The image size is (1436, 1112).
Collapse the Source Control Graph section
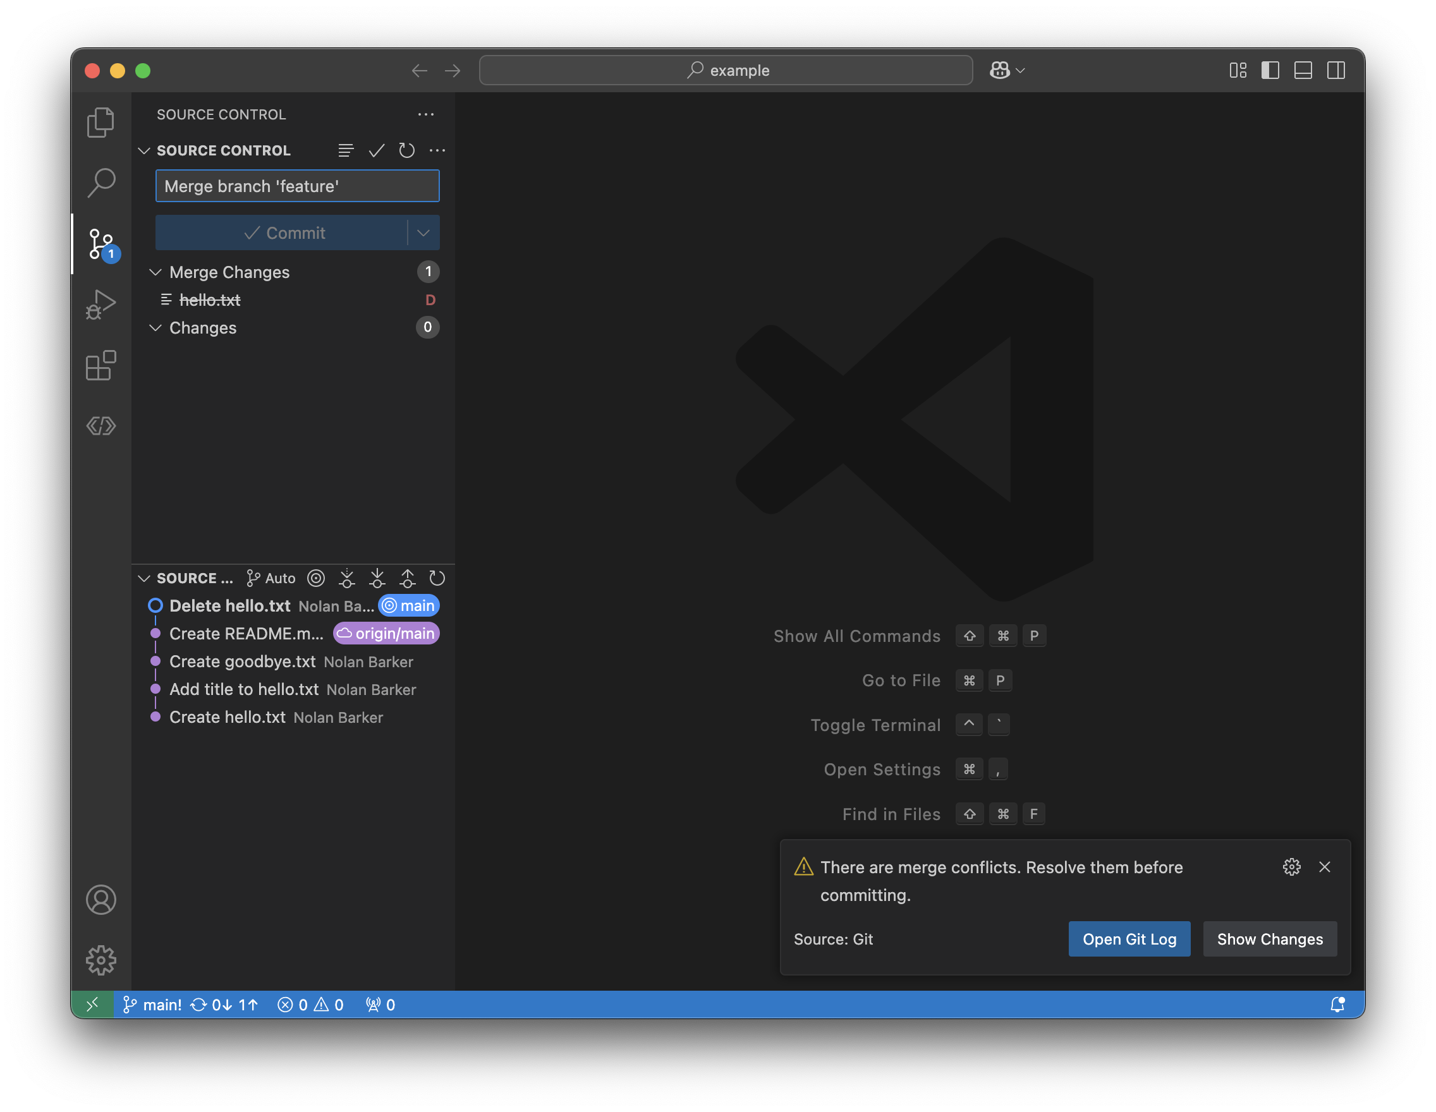click(144, 578)
